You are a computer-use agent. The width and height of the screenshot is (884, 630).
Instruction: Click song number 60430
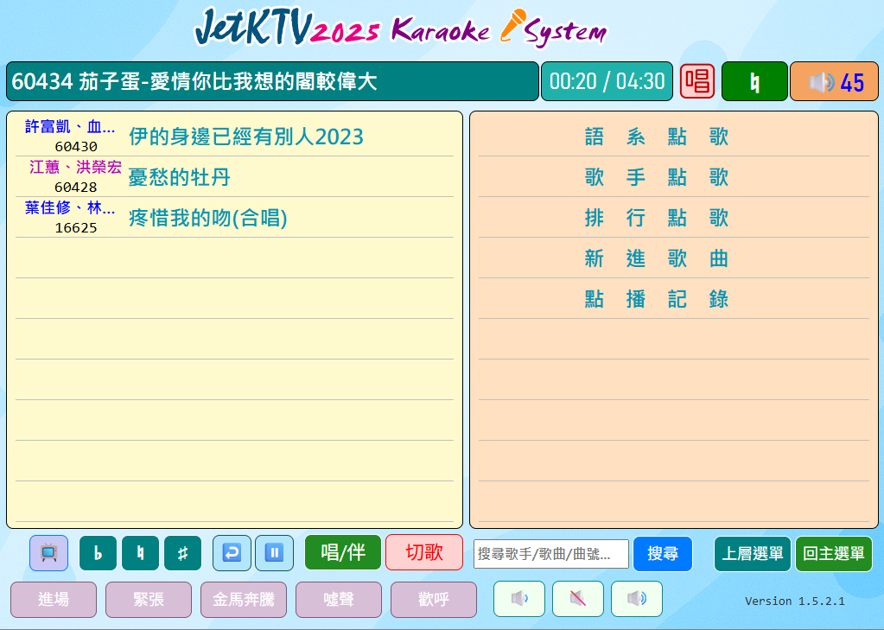pos(76,147)
